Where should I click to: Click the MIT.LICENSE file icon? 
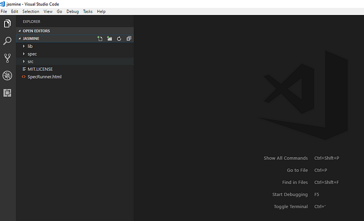point(24,69)
